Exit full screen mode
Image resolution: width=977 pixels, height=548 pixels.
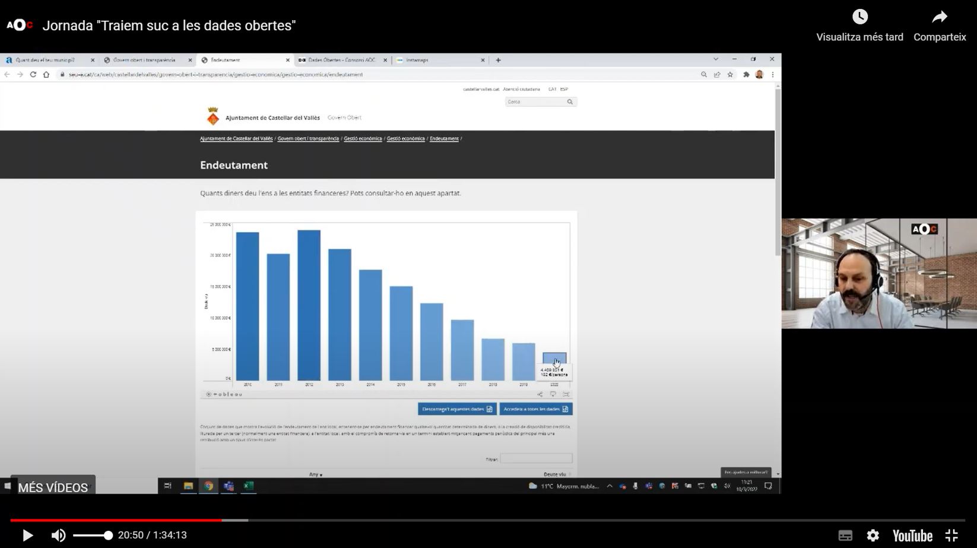coord(951,536)
